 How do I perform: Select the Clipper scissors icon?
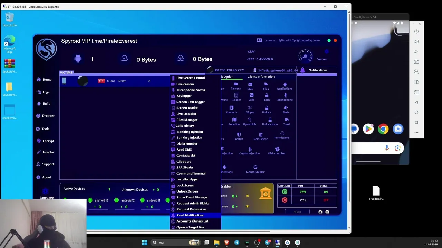coord(250,110)
